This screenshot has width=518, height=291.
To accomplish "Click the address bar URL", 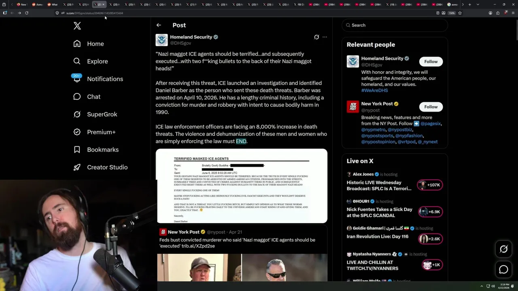I will pyautogui.click(x=95, y=13).
